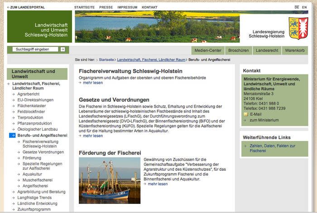Screen dimensions: 317x213
Task: Switch language to EN
Action: (304, 7)
